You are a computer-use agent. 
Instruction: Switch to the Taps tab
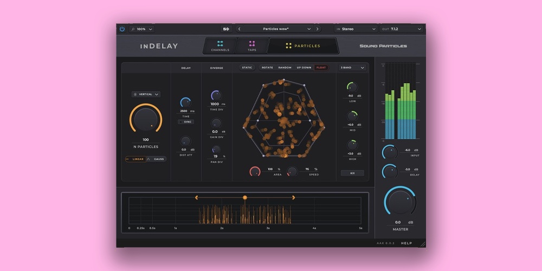pos(252,46)
